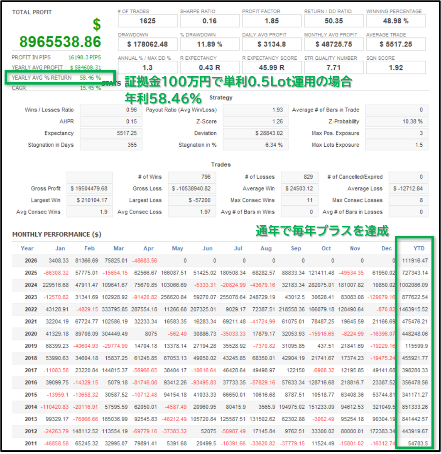Select the Deviation field $ 28843.02
This screenshot has height=454, width=441.
coord(255,133)
